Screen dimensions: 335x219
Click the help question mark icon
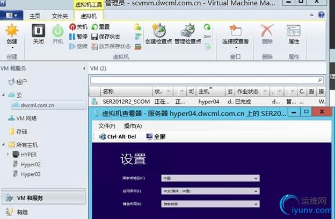click(321, 15)
